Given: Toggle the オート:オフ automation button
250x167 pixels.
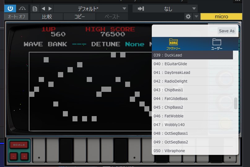Looking at the screenshot, I should point(16,17).
